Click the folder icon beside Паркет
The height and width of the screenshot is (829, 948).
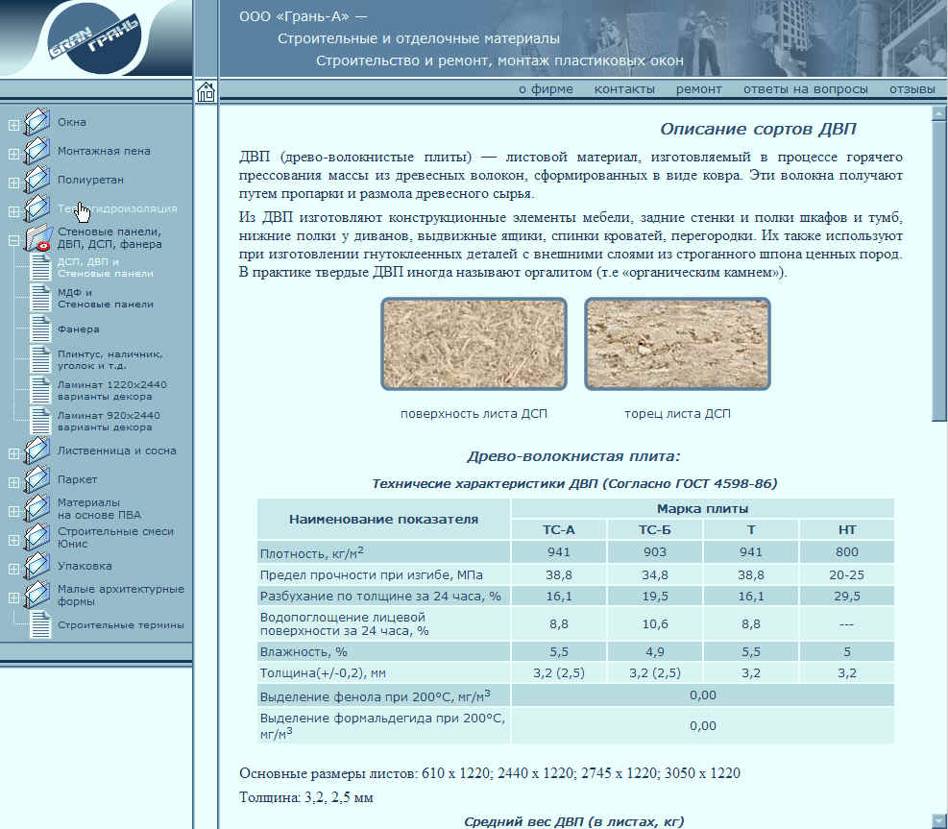coord(37,479)
